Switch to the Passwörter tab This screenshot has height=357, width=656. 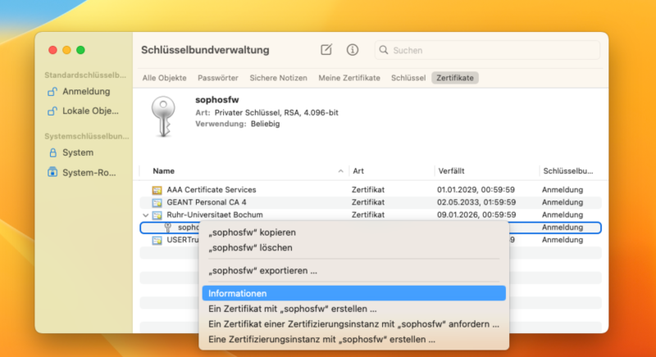click(x=218, y=78)
